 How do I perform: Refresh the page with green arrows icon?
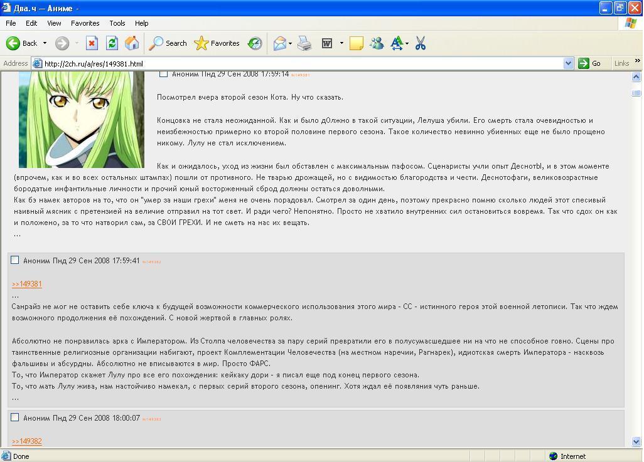[x=112, y=43]
